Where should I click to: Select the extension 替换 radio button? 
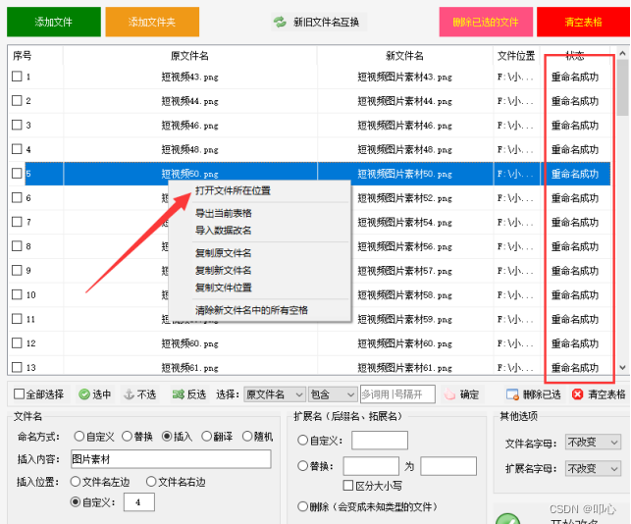pos(302,466)
